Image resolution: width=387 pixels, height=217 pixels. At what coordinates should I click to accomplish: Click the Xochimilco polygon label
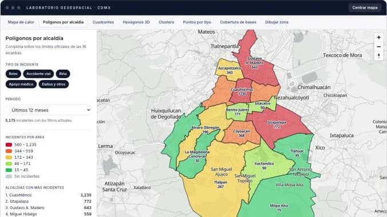point(264,166)
